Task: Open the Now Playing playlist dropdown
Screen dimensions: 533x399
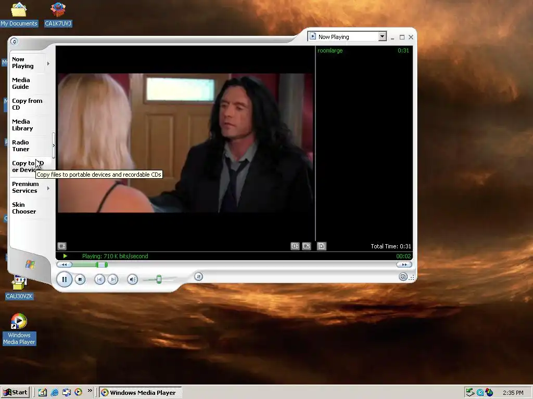Action: click(x=383, y=36)
